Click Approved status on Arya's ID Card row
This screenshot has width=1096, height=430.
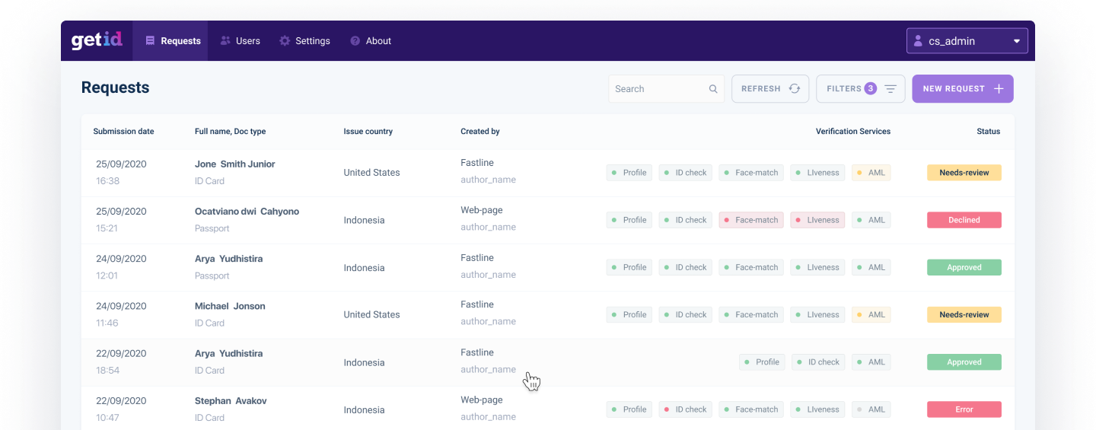964,362
